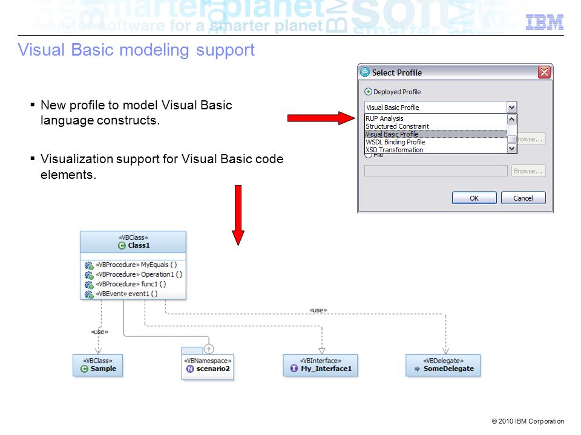Select the My_Interface1 name

click(x=326, y=369)
